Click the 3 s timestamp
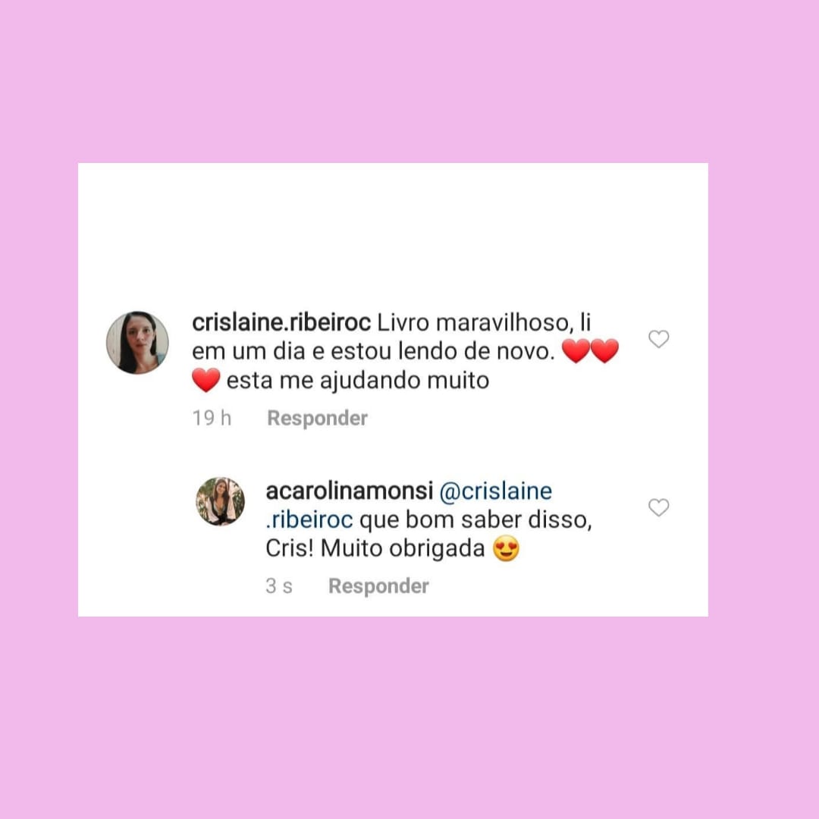 click(x=279, y=586)
